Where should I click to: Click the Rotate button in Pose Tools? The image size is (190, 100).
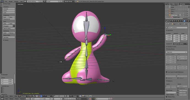pyautogui.click(x=9, y=11)
